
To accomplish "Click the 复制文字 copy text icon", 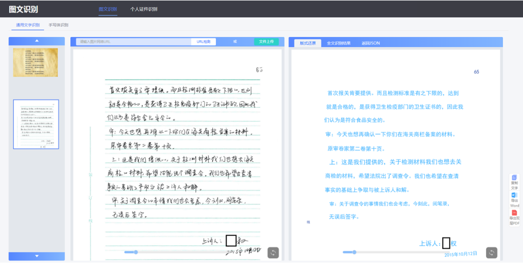I will (514, 178).
